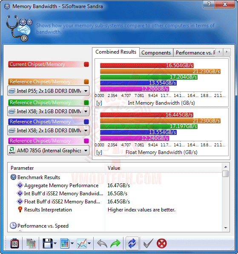Open dropdown arrow beside bar chart icon
The image size is (238, 254).
72,243
